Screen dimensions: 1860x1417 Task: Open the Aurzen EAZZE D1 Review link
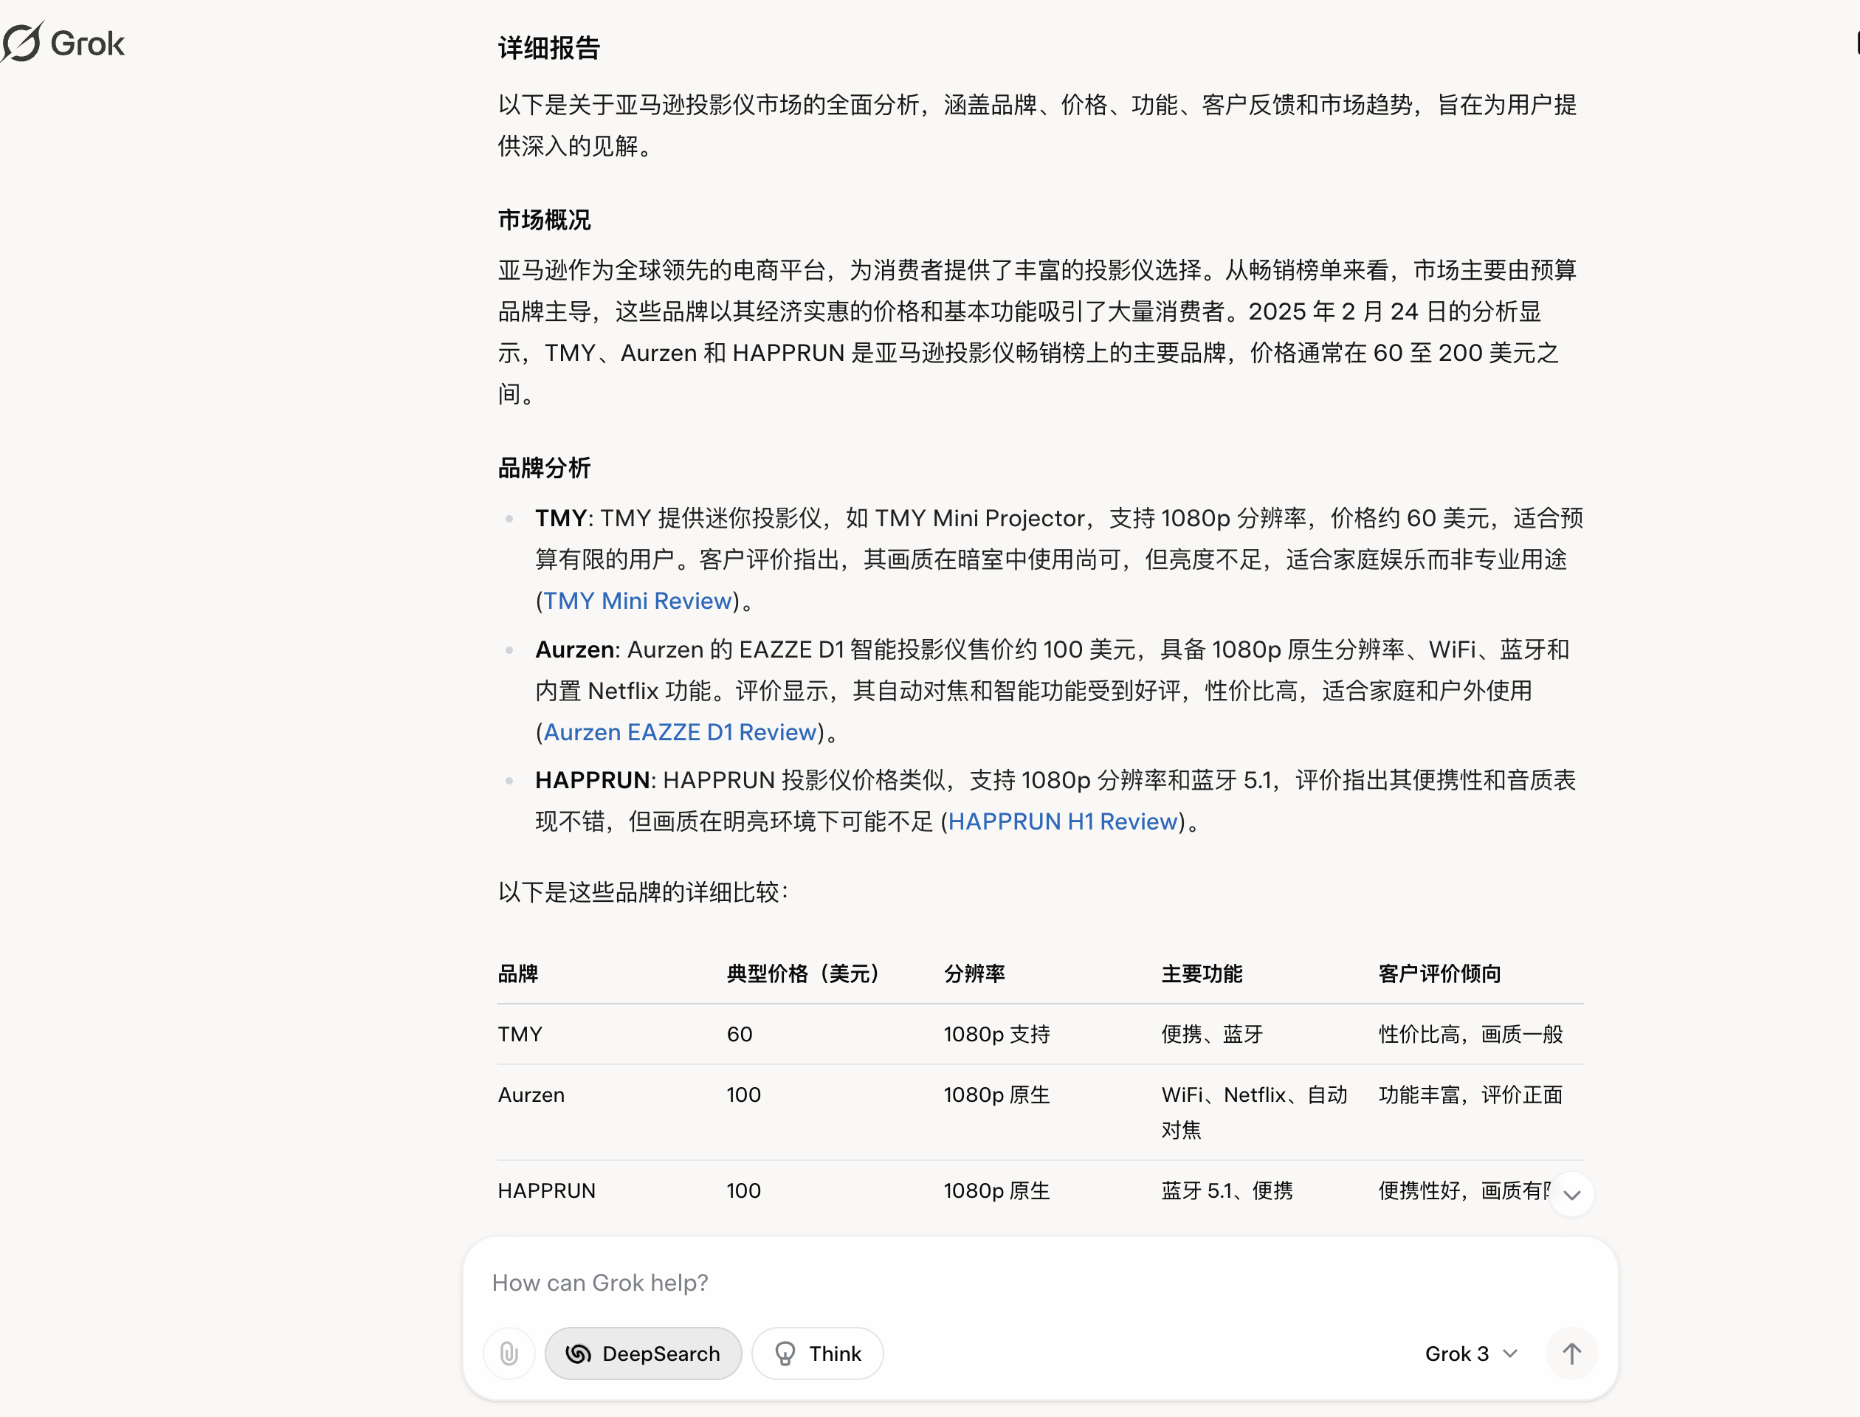click(x=680, y=732)
